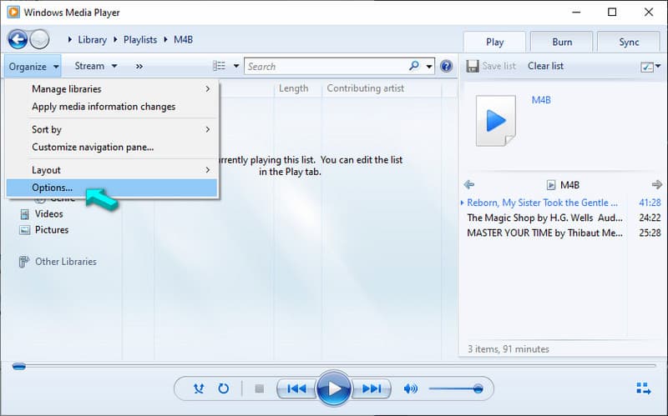This screenshot has height=416, width=668.
Task: Click the Library breadcrumb link
Action: pos(92,39)
